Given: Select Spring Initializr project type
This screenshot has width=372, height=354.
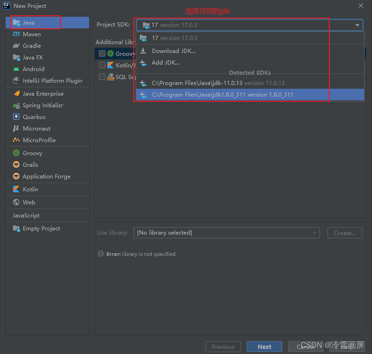Looking at the screenshot, I should [x=47, y=105].
